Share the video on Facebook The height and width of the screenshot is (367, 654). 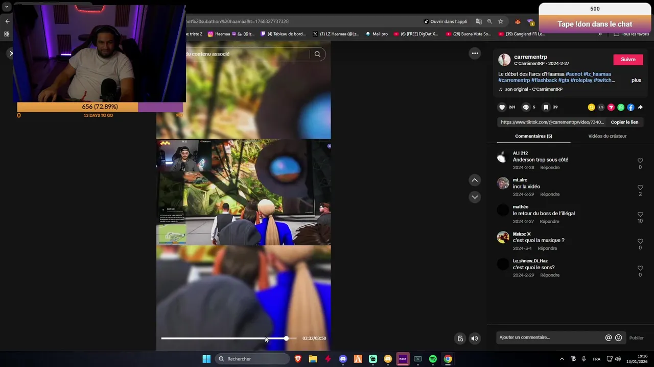click(x=630, y=107)
